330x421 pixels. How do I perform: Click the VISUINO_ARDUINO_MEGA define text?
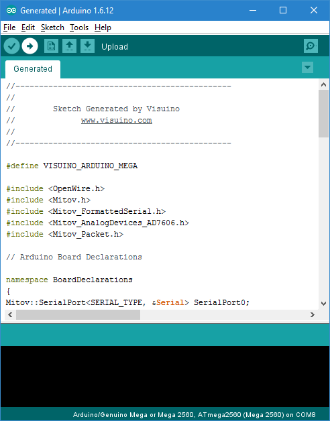coord(91,166)
